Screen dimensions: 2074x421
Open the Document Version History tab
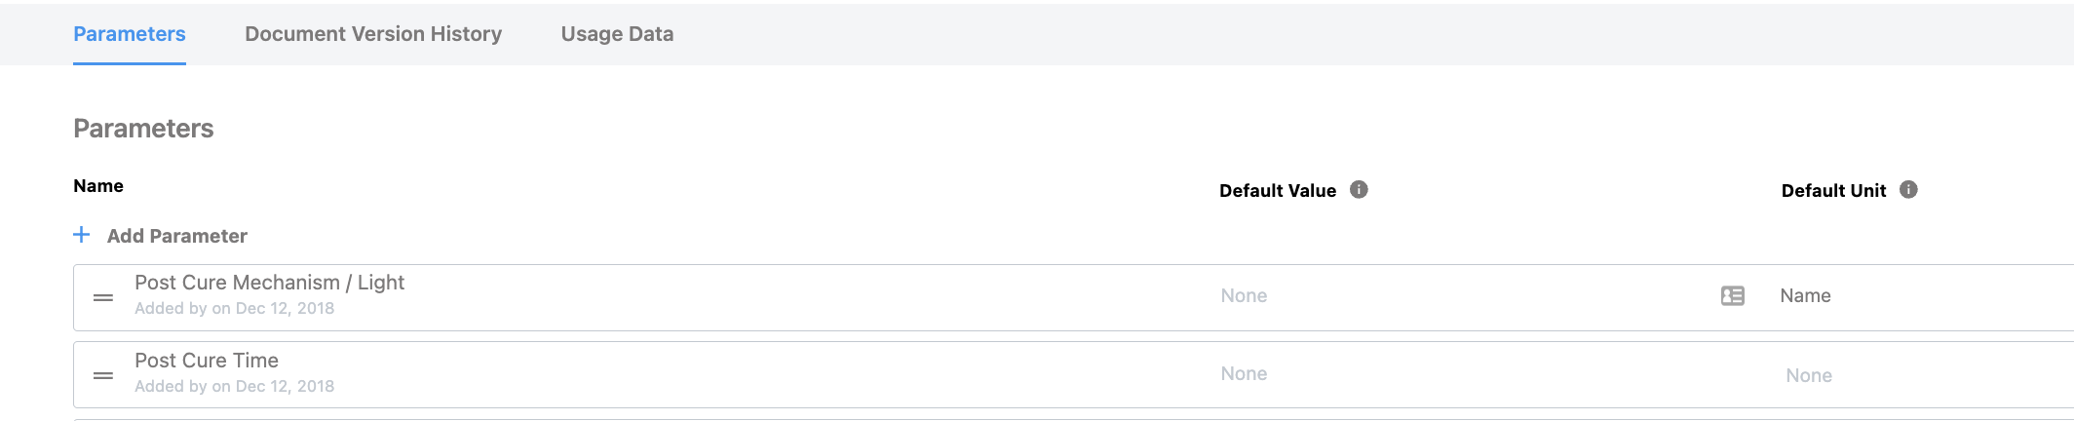coord(373,34)
